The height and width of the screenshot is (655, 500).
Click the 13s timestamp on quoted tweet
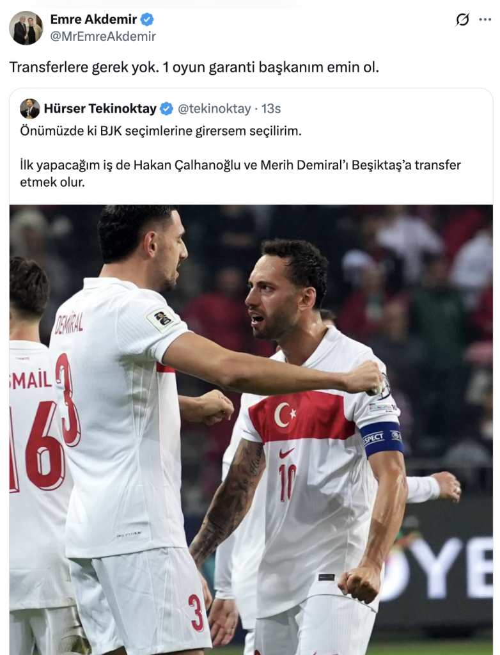[x=271, y=109]
